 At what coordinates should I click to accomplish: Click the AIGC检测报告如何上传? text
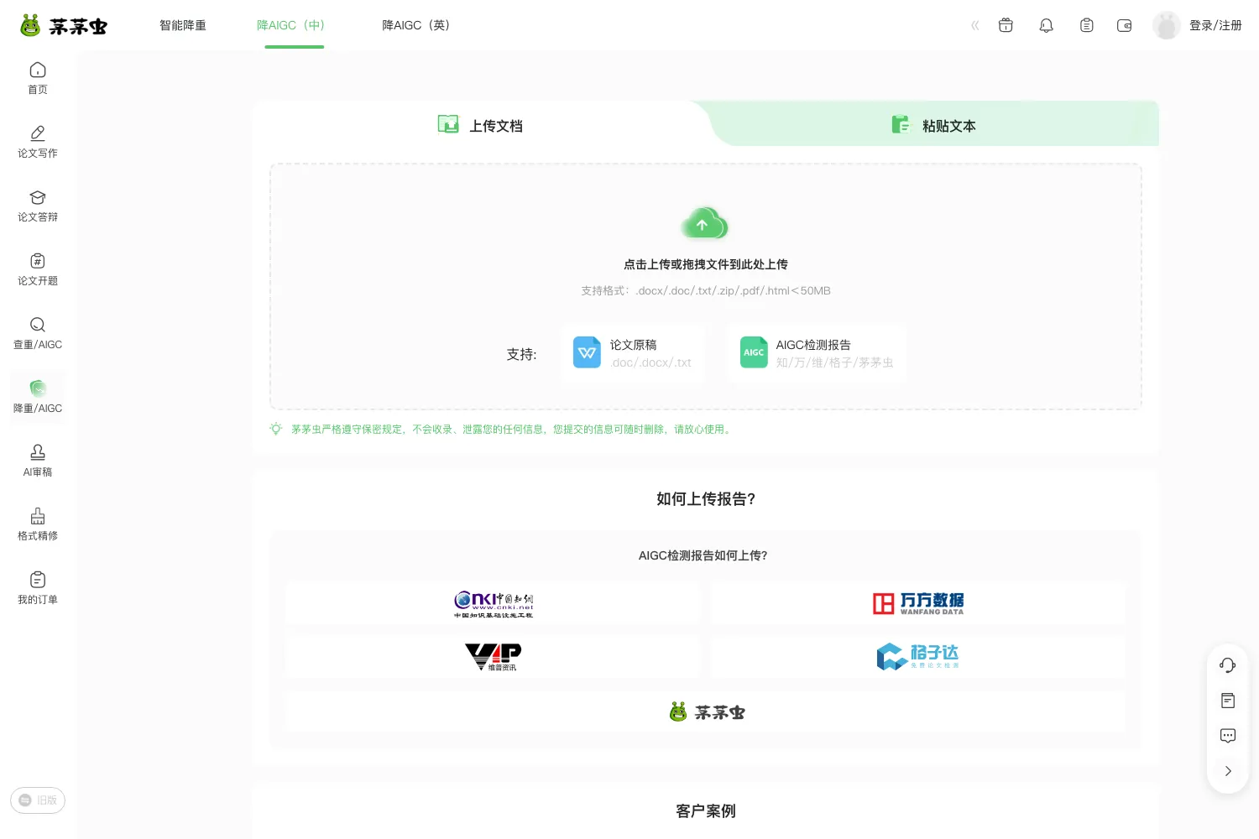tap(703, 555)
